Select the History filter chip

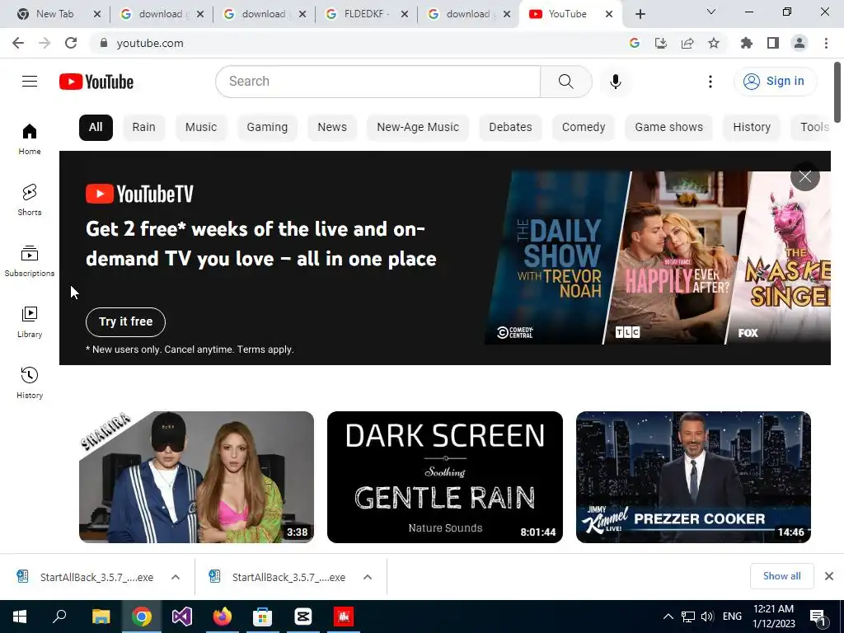[x=752, y=128]
